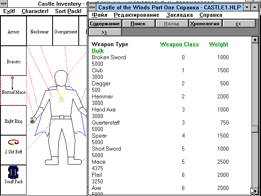Follow the Bulk glossary link
Screen dimensions: 261x196
[98, 51]
